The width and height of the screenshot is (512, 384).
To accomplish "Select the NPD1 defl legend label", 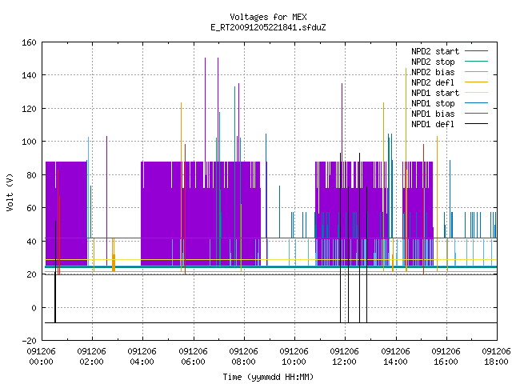I will [433, 125].
